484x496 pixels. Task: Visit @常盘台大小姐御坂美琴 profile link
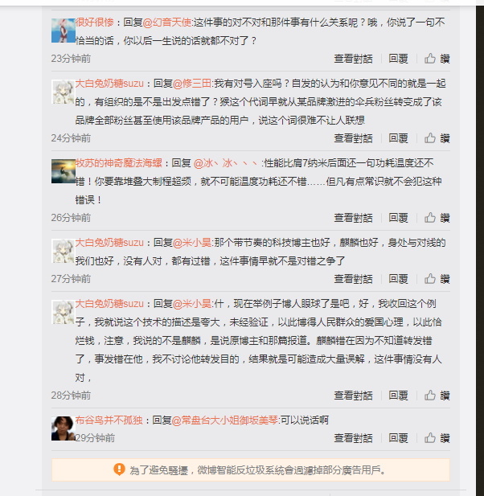point(225,420)
